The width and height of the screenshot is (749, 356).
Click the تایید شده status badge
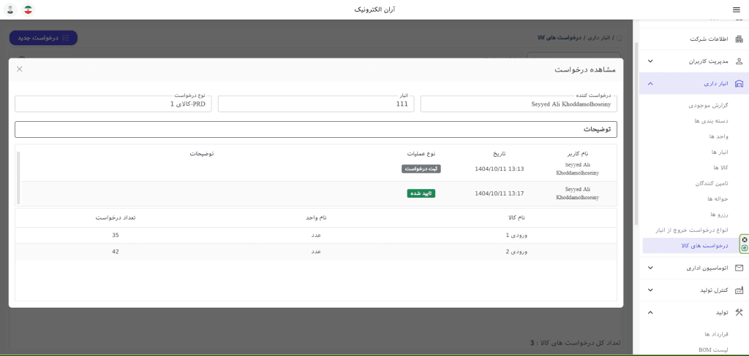[x=421, y=193]
